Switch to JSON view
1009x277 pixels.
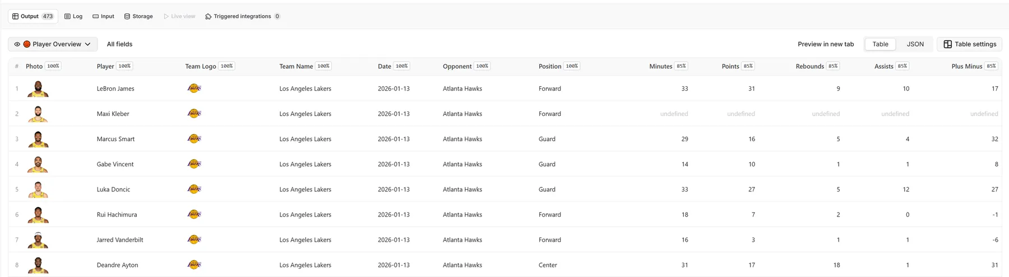915,44
